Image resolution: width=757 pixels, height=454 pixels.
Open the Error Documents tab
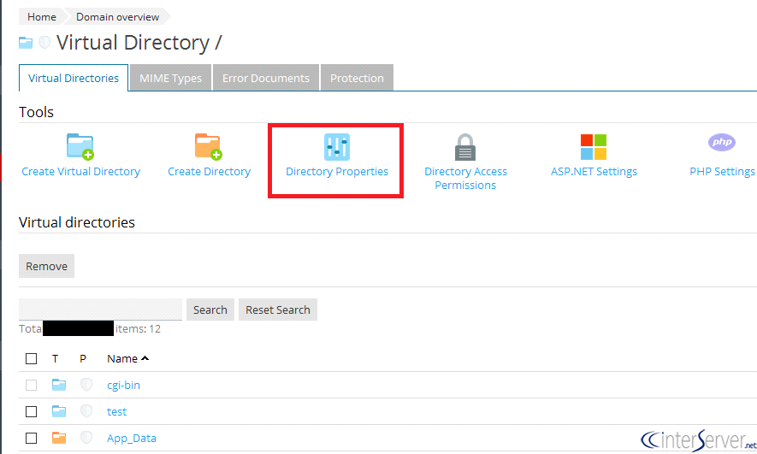[265, 78]
